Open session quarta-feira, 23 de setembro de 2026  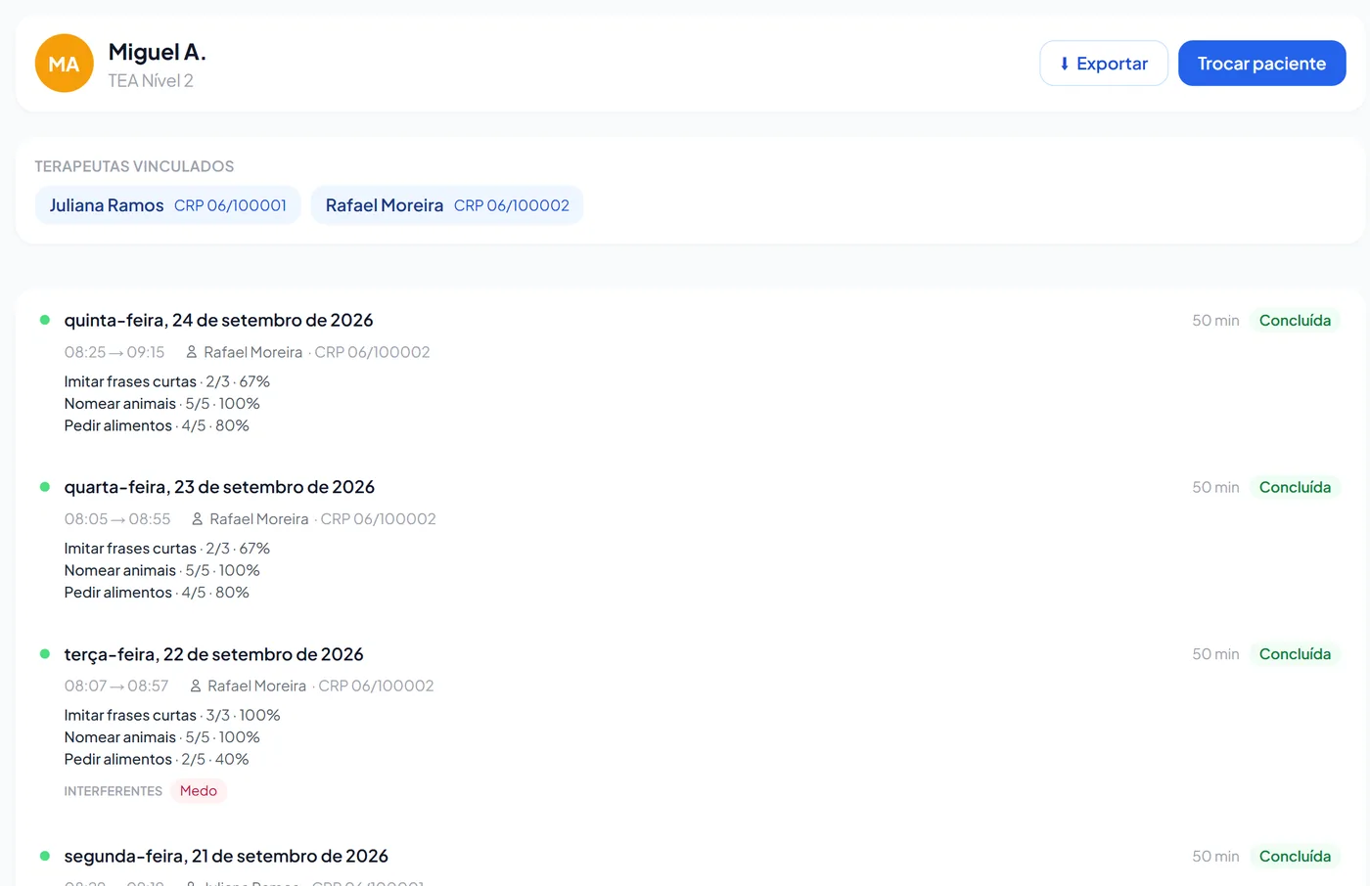tap(219, 487)
